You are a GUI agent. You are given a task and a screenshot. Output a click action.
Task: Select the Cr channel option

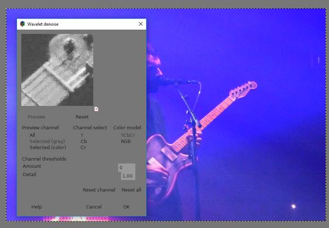[83, 147]
